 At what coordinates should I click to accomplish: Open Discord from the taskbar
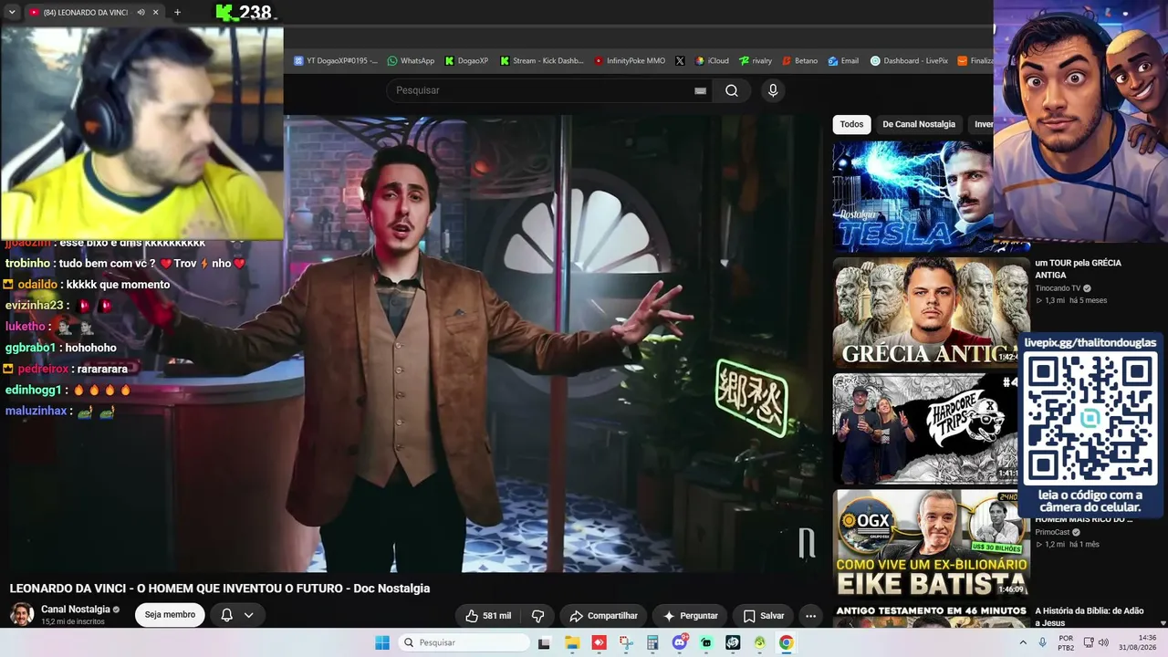(x=679, y=642)
